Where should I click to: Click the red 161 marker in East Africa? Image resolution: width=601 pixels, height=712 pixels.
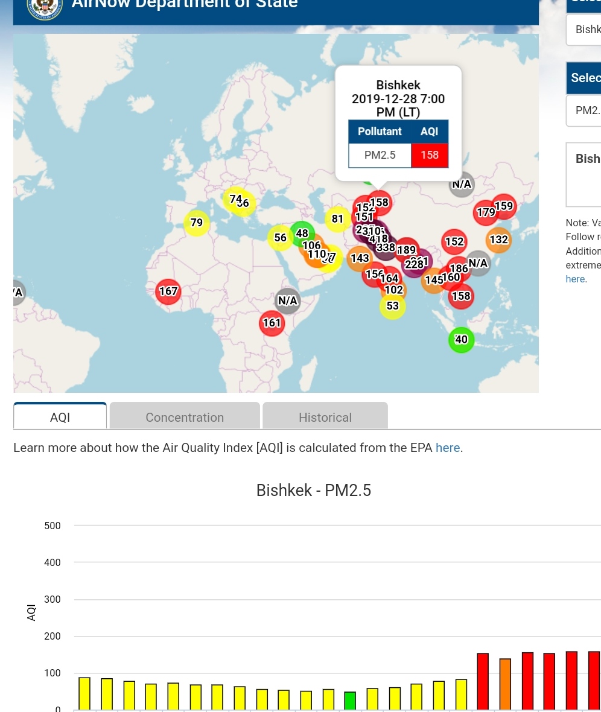point(272,323)
